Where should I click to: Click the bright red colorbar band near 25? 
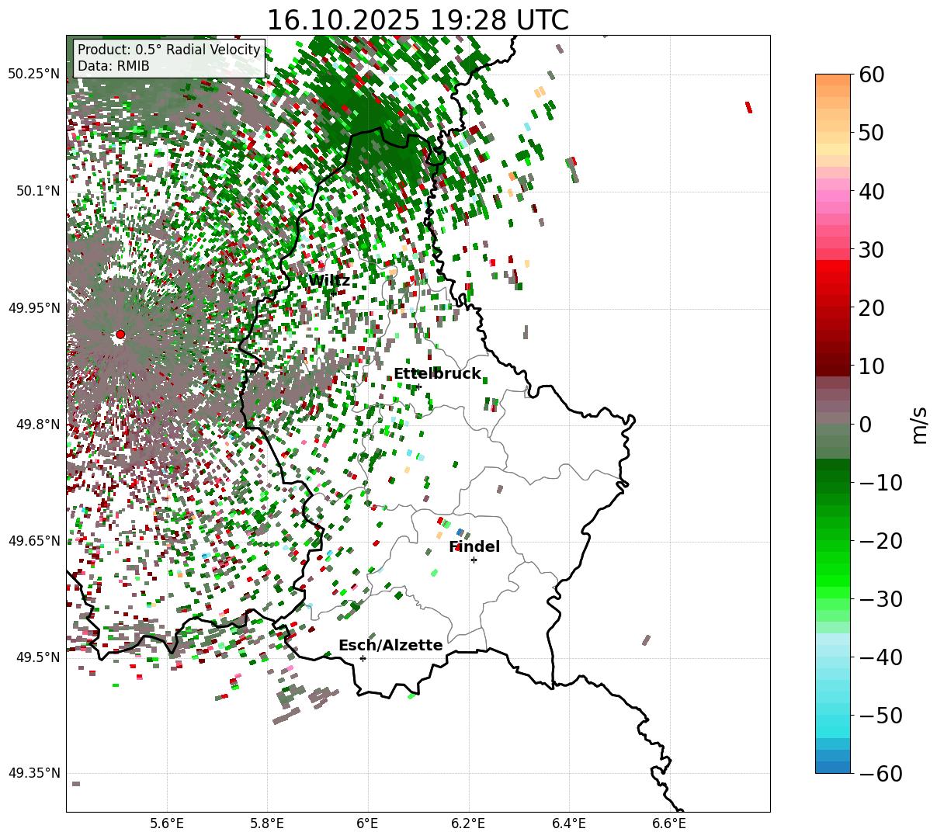(833, 278)
